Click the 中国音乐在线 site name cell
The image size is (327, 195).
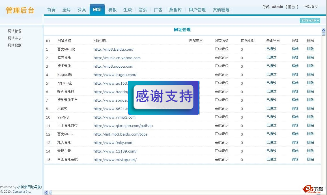[67, 160]
